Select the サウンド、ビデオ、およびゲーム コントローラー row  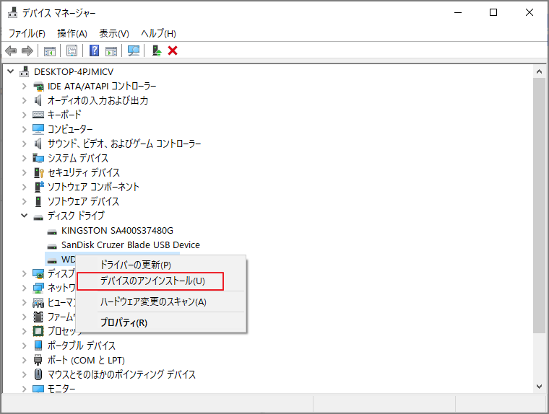point(124,144)
